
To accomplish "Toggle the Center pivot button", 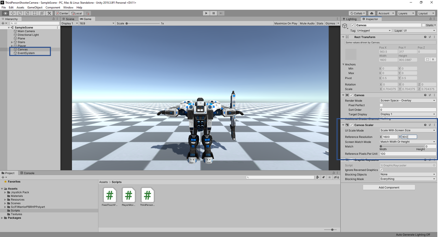I will pos(62,13).
